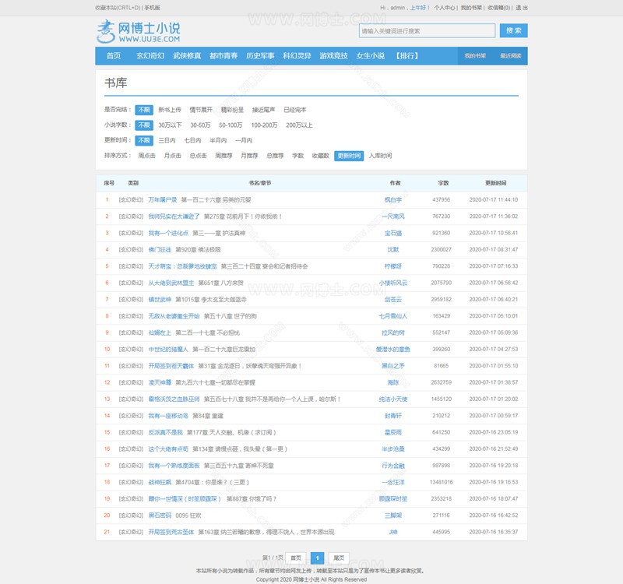Filter word count by 200万以上
Viewport: 623px width, 584px height.
coord(299,125)
